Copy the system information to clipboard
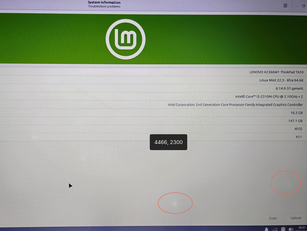This screenshot has height=231, width=307. coord(273,218)
